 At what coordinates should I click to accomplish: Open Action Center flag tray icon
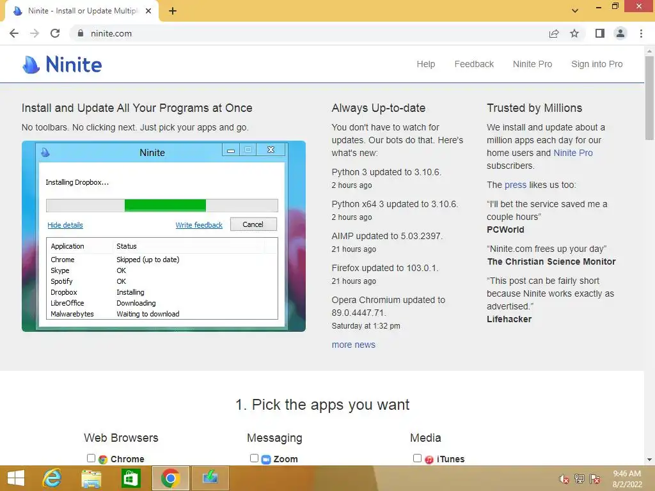[595, 479]
